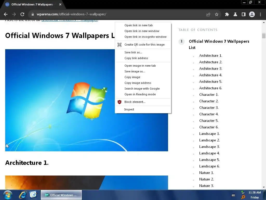Go to Character 3. contents link

click(x=209, y=108)
